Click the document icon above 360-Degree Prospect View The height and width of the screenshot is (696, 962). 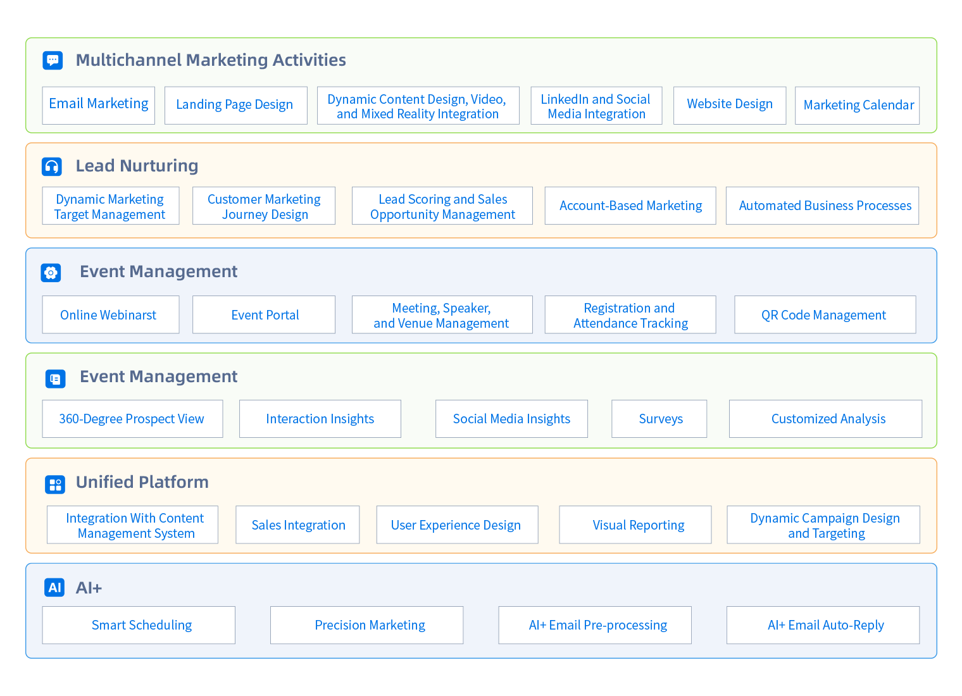click(x=55, y=379)
